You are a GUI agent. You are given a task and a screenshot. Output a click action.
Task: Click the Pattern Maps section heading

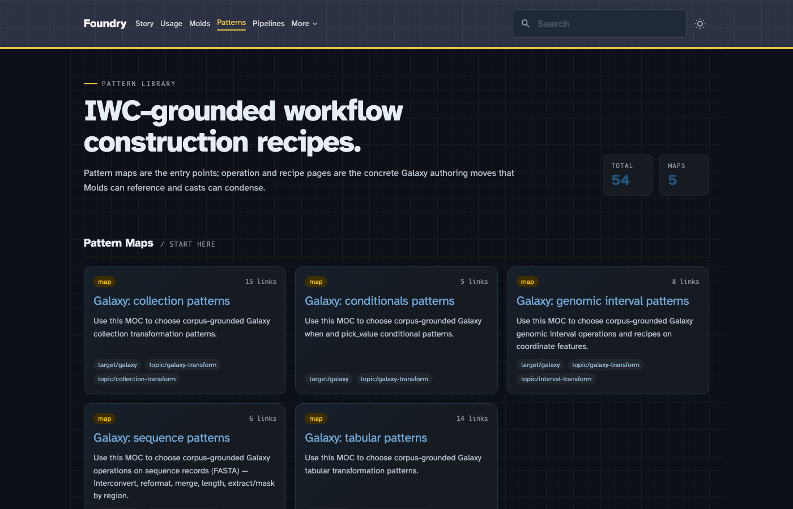point(118,243)
